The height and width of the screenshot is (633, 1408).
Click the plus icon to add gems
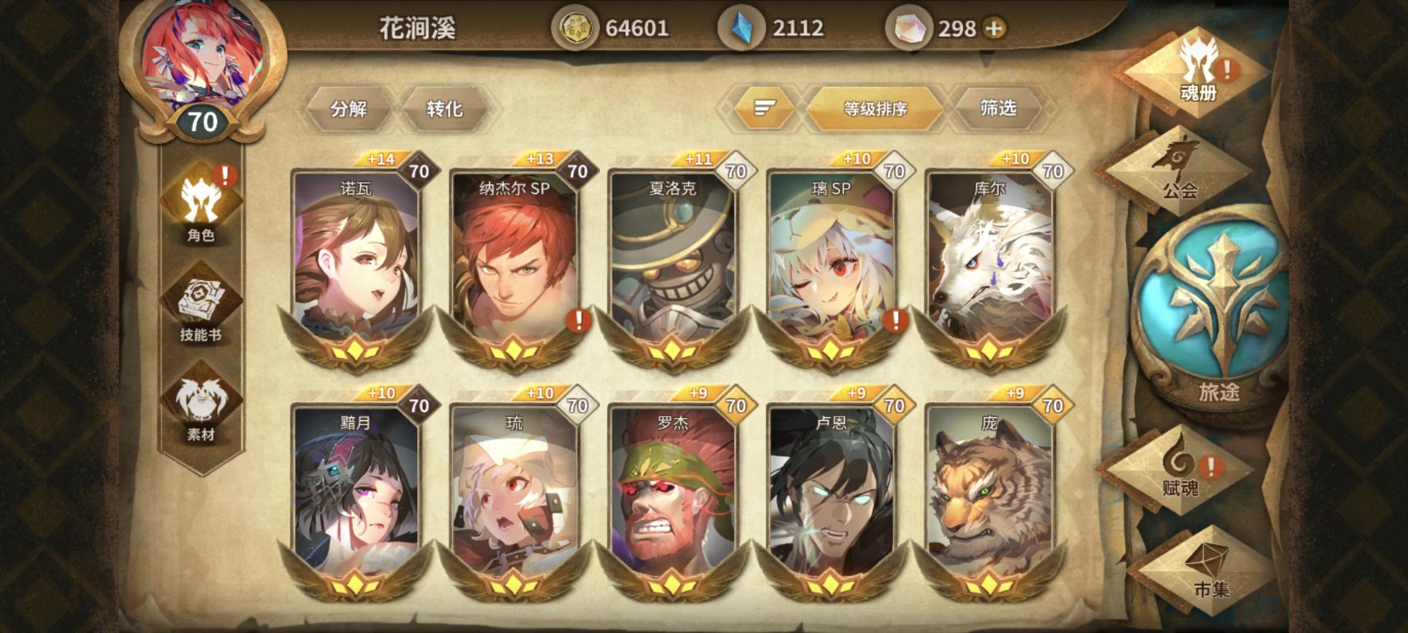tap(994, 28)
